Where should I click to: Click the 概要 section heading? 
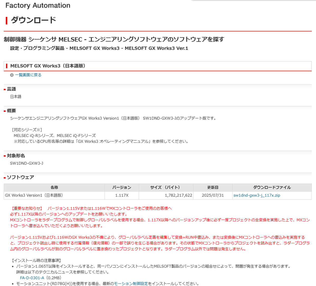point(12,111)
